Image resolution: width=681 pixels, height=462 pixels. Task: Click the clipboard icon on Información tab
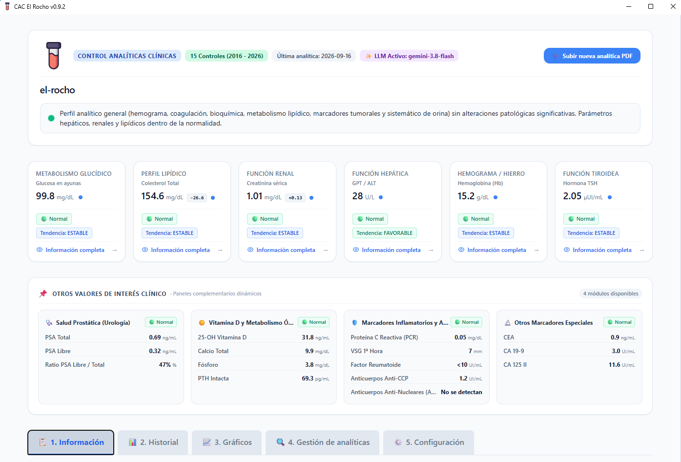(x=42, y=442)
